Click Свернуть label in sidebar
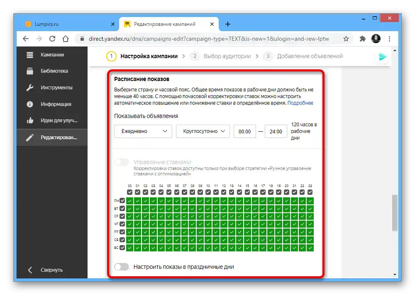This screenshot has height=295, width=415. (x=51, y=270)
